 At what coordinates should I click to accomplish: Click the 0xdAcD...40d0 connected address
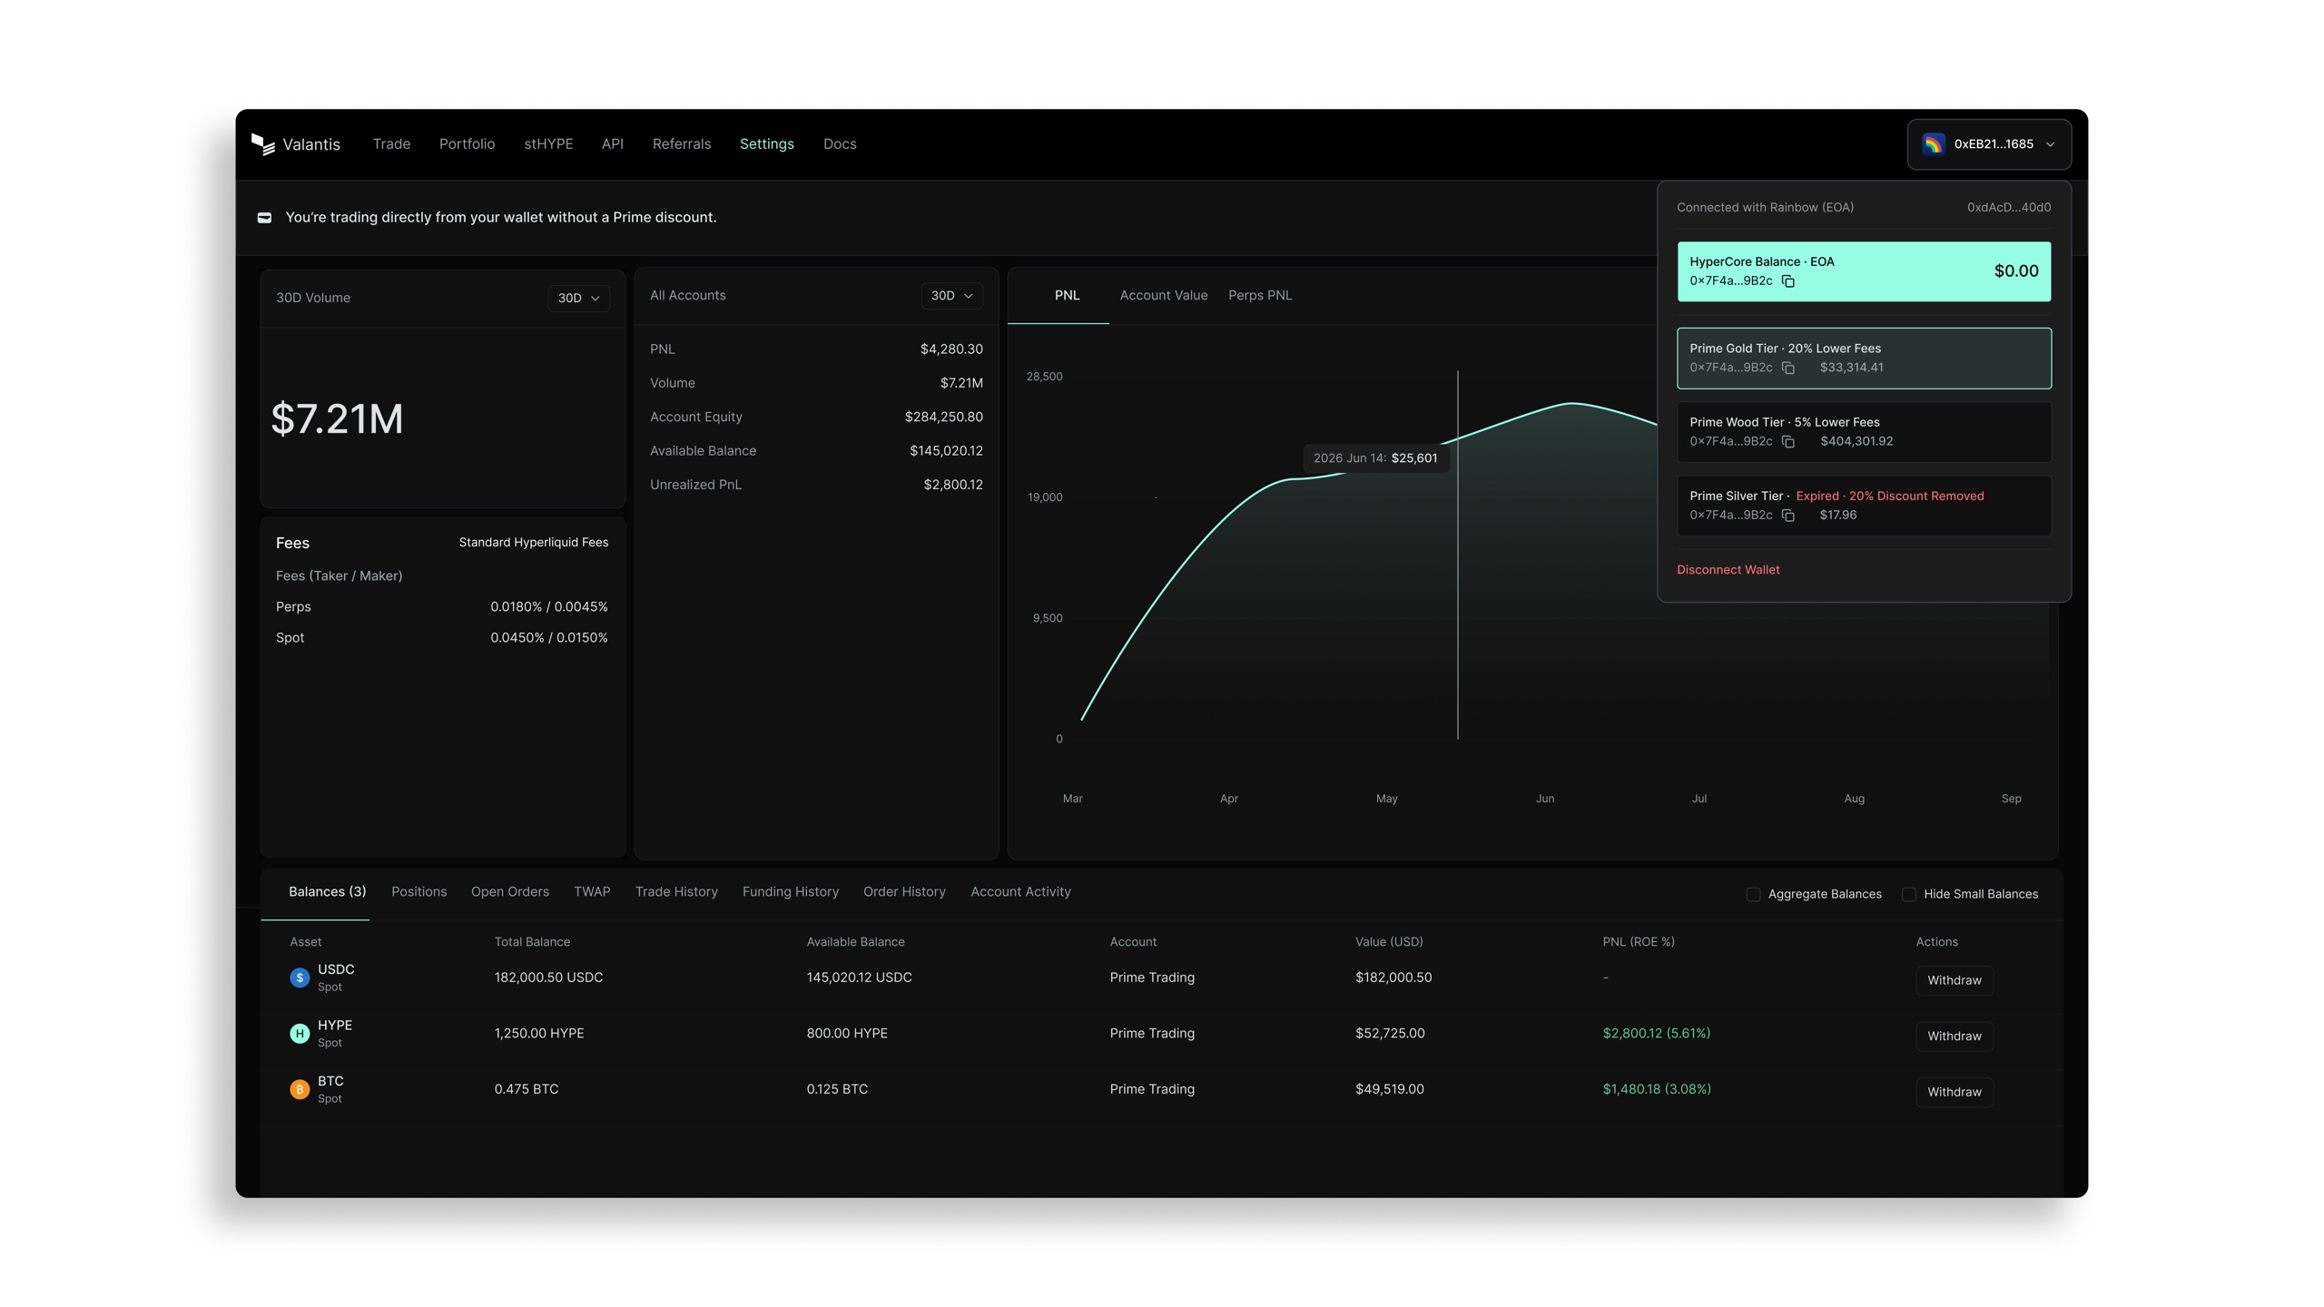point(2009,208)
